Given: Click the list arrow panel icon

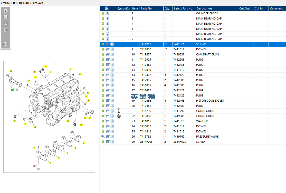Looking at the screenshot, I should [x=6, y=44].
